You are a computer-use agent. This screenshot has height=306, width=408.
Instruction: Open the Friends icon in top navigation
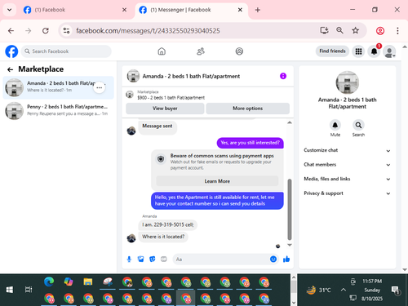pos(201,51)
